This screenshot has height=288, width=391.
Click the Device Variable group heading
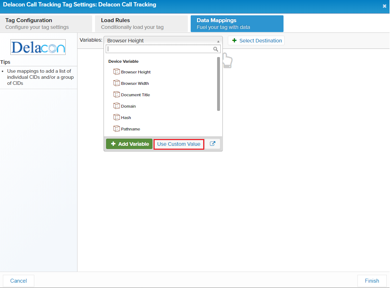(x=124, y=61)
